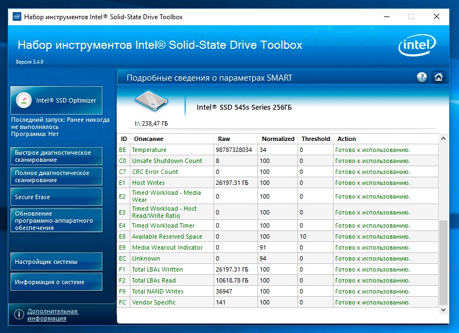Screen dimensions: 459x333
Task: Open Информация о системе
Action: [56, 282]
